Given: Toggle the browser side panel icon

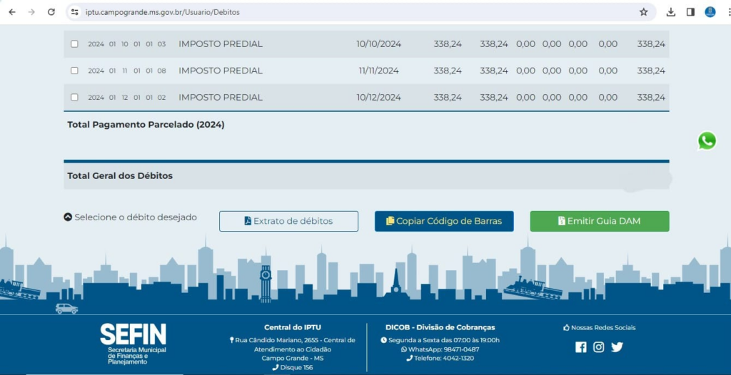Looking at the screenshot, I should [x=690, y=12].
